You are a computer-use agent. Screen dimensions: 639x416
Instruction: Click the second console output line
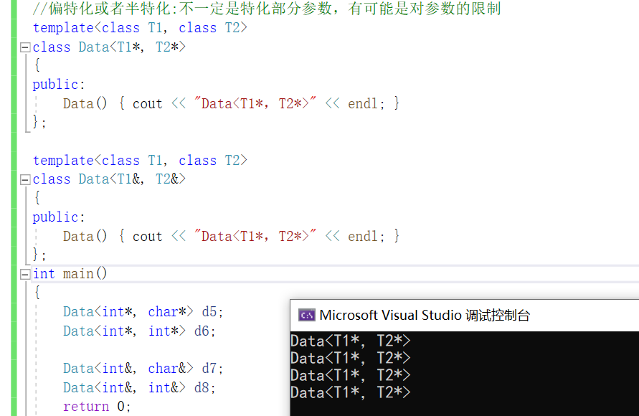[x=351, y=358]
